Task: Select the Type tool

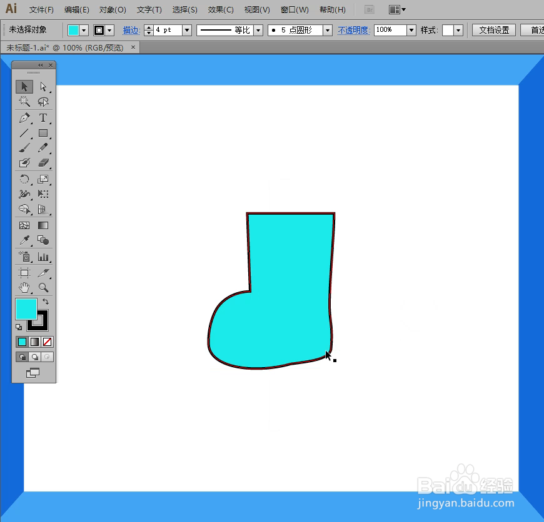Action: point(43,118)
